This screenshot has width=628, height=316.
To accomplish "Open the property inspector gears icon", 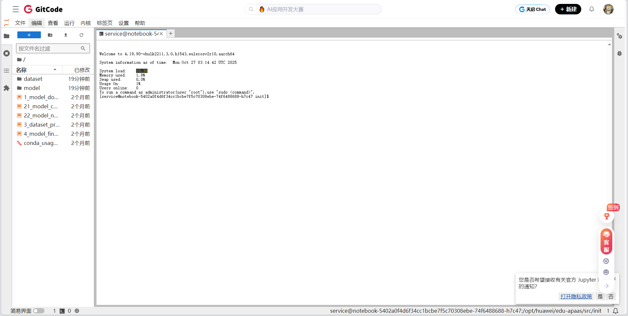I will (619, 36).
